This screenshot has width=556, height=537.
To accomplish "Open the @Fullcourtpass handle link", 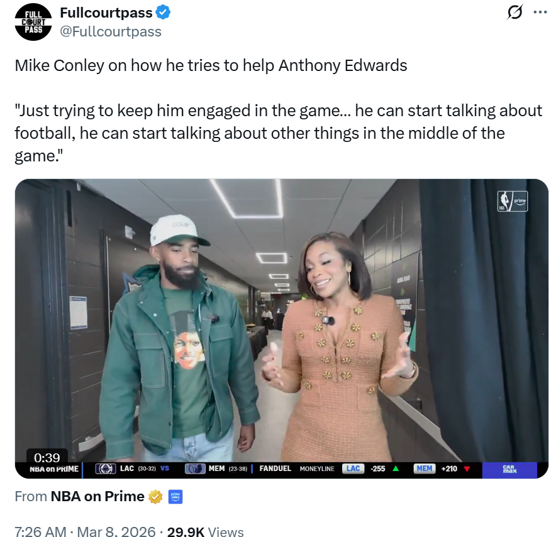I will [x=111, y=31].
